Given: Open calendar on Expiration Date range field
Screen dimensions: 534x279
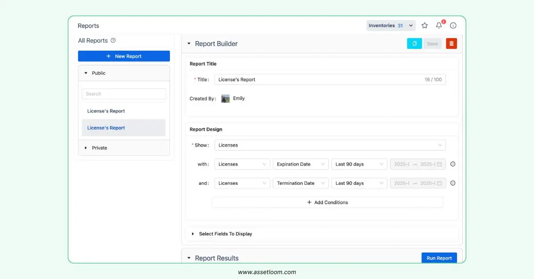Looking at the screenshot, I should tap(439, 164).
